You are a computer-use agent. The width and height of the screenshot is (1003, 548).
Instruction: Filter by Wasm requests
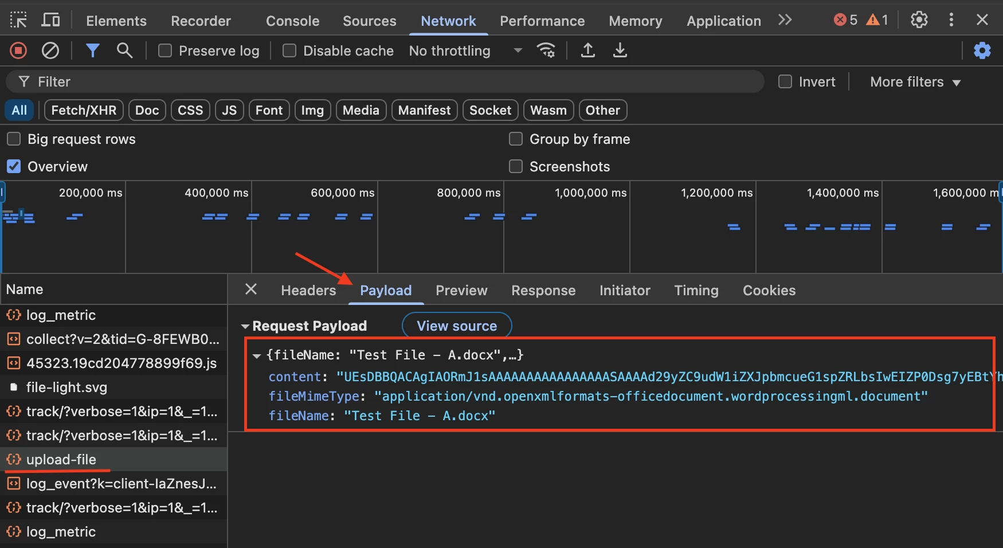point(548,110)
